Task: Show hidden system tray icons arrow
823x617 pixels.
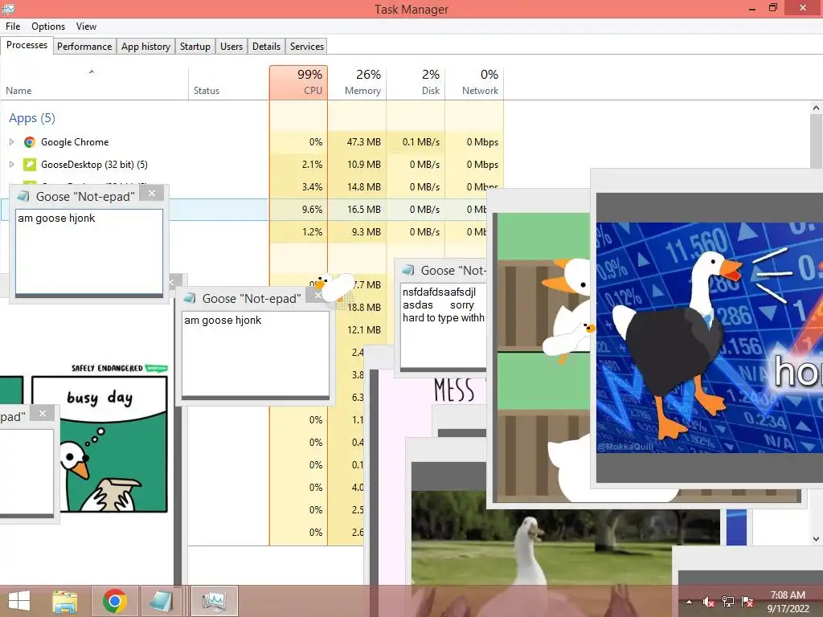Action: click(x=689, y=602)
